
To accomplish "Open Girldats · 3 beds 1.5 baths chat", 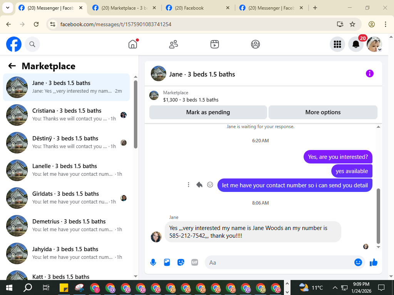I will pos(66,198).
